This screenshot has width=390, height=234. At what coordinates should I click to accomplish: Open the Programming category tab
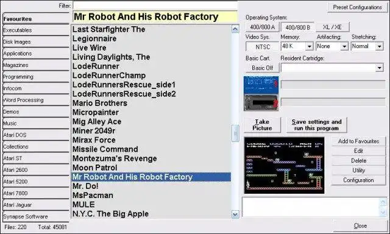pyautogui.click(x=36, y=77)
